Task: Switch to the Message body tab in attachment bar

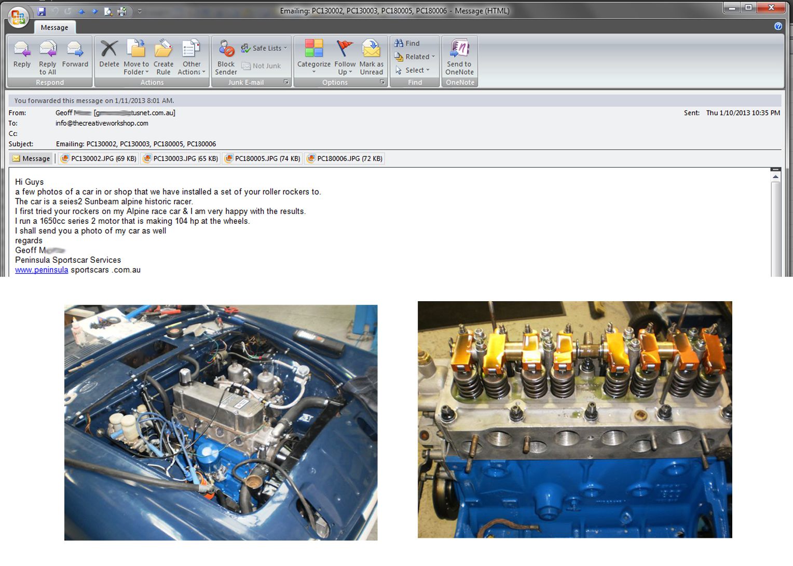Action: [31, 159]
